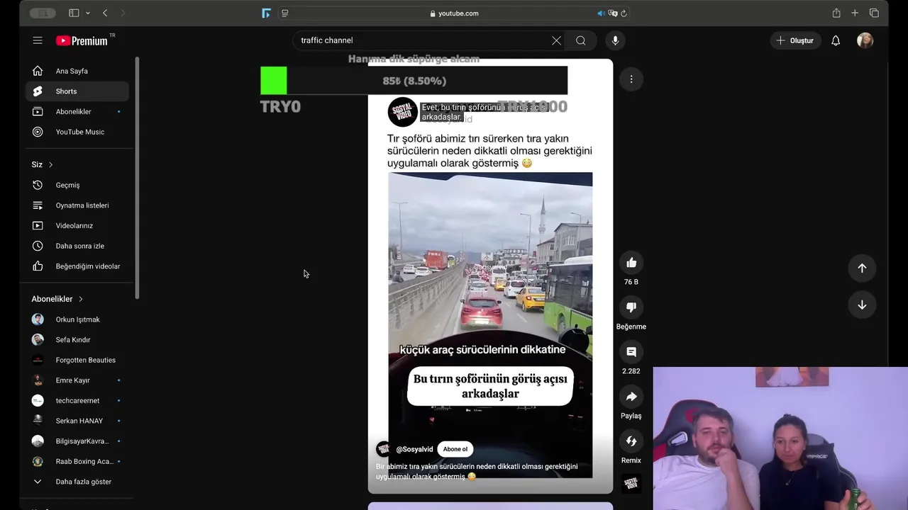Open the account avatar menu
The image size is (908, 510).
click(865, 40)
